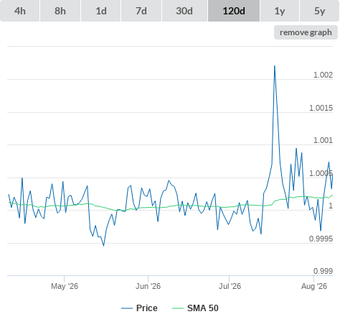
Task: Click the Aug '26 axis marker
Action: tap(314, 286)
